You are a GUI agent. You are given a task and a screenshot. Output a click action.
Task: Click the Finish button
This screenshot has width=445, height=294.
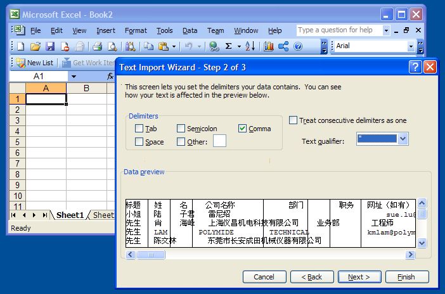[407, 277]
